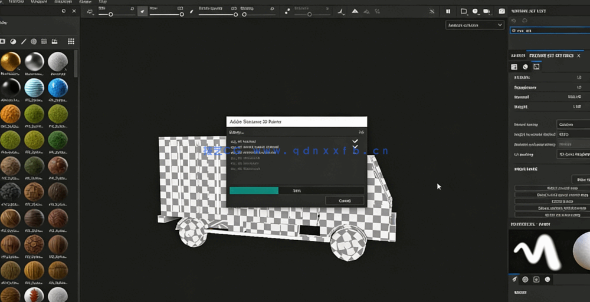Viewport: 590px width, 302px height.
Task: Close the Texture Set Settings tab
Action: (x=577, y=55)
